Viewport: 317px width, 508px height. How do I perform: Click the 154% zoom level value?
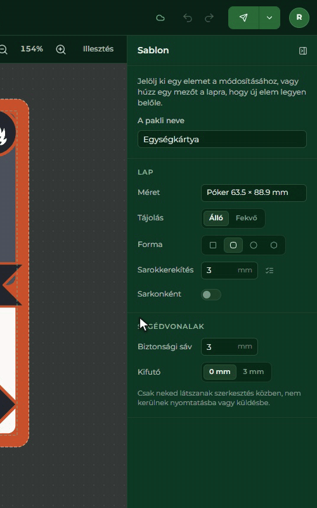point(32,49)
